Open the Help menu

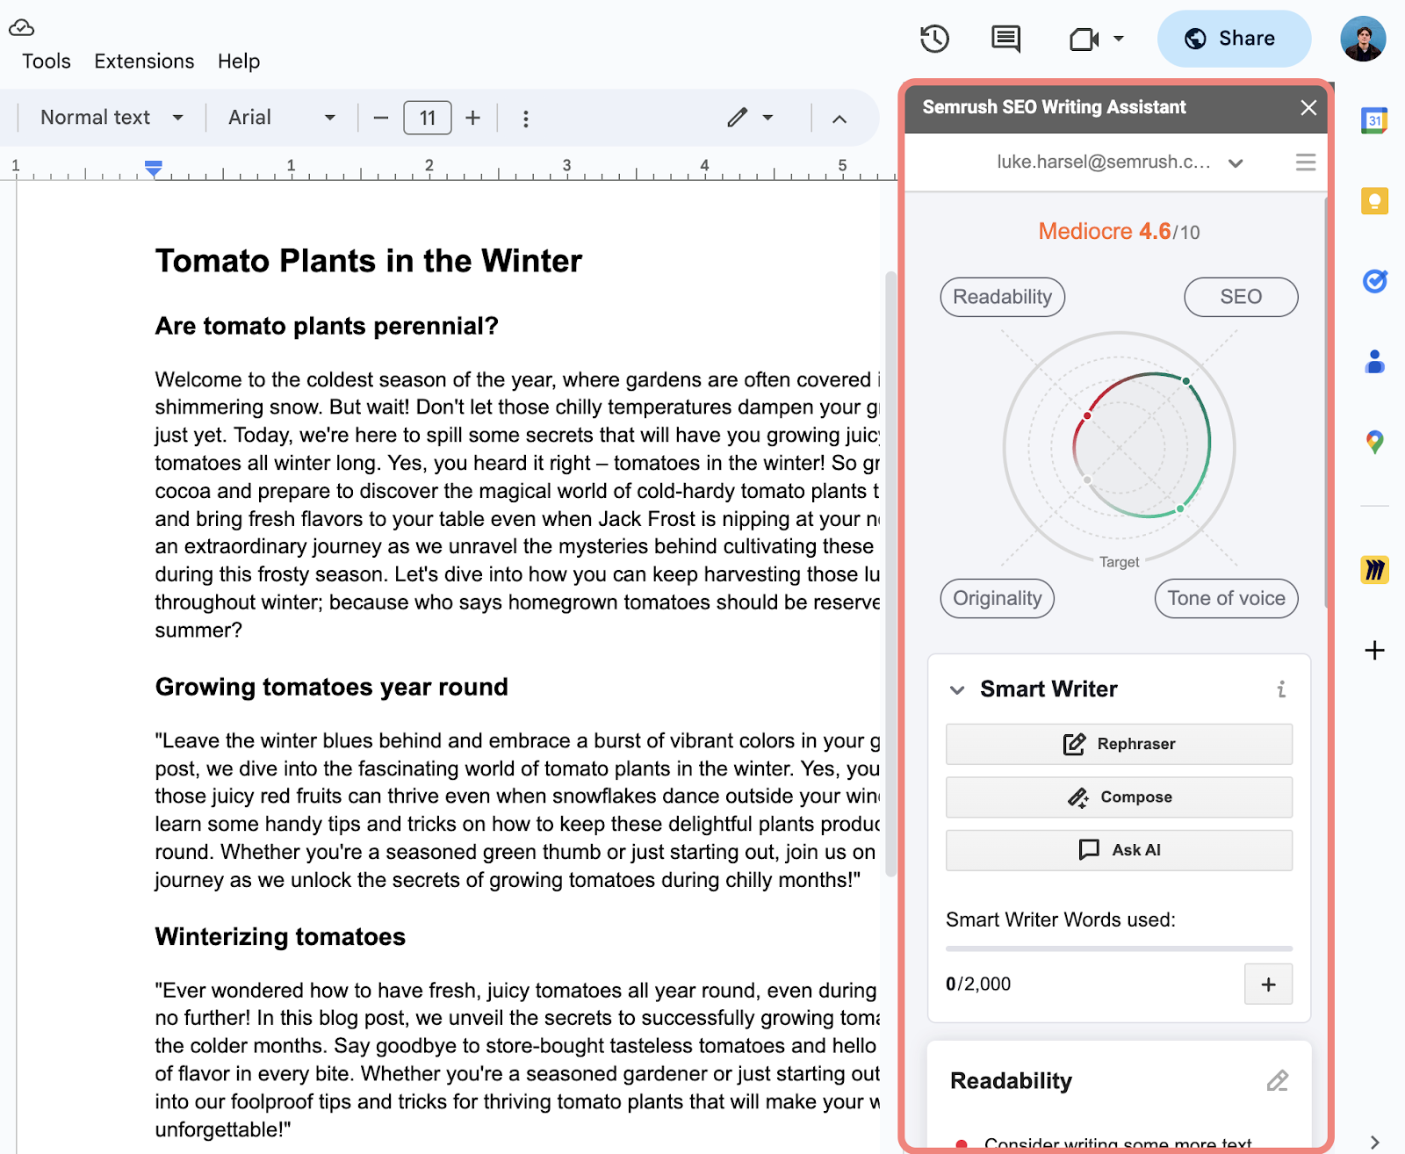pyautogui.click(x=239, y=61)
